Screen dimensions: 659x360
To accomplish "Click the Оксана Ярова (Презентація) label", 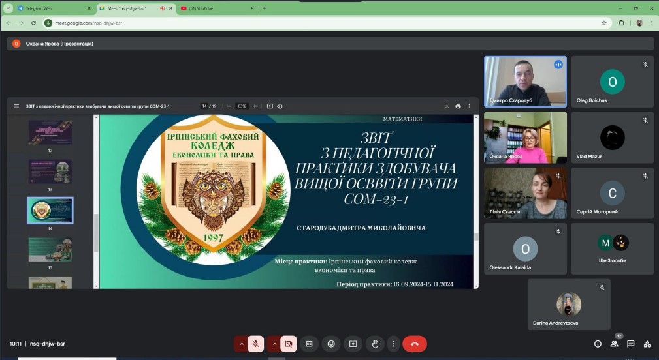I will (x=59, y=44).
